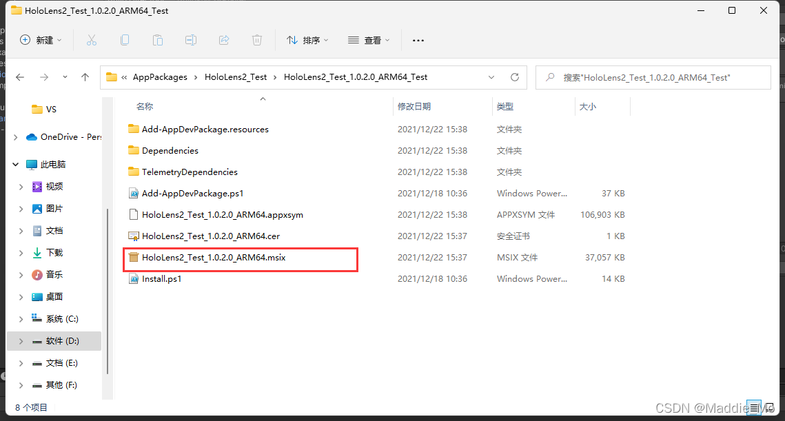
Task: Go up one folder level
Action: click(x=85, y=77)
